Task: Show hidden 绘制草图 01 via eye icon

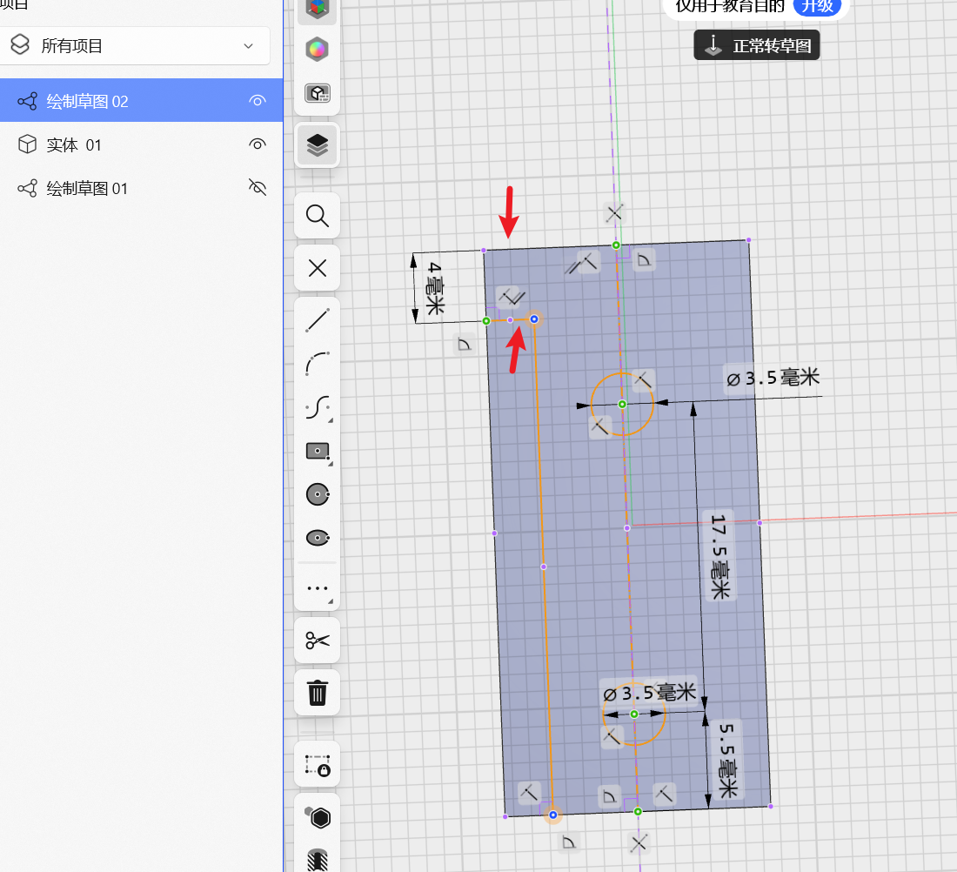Action: click(258, 187)
